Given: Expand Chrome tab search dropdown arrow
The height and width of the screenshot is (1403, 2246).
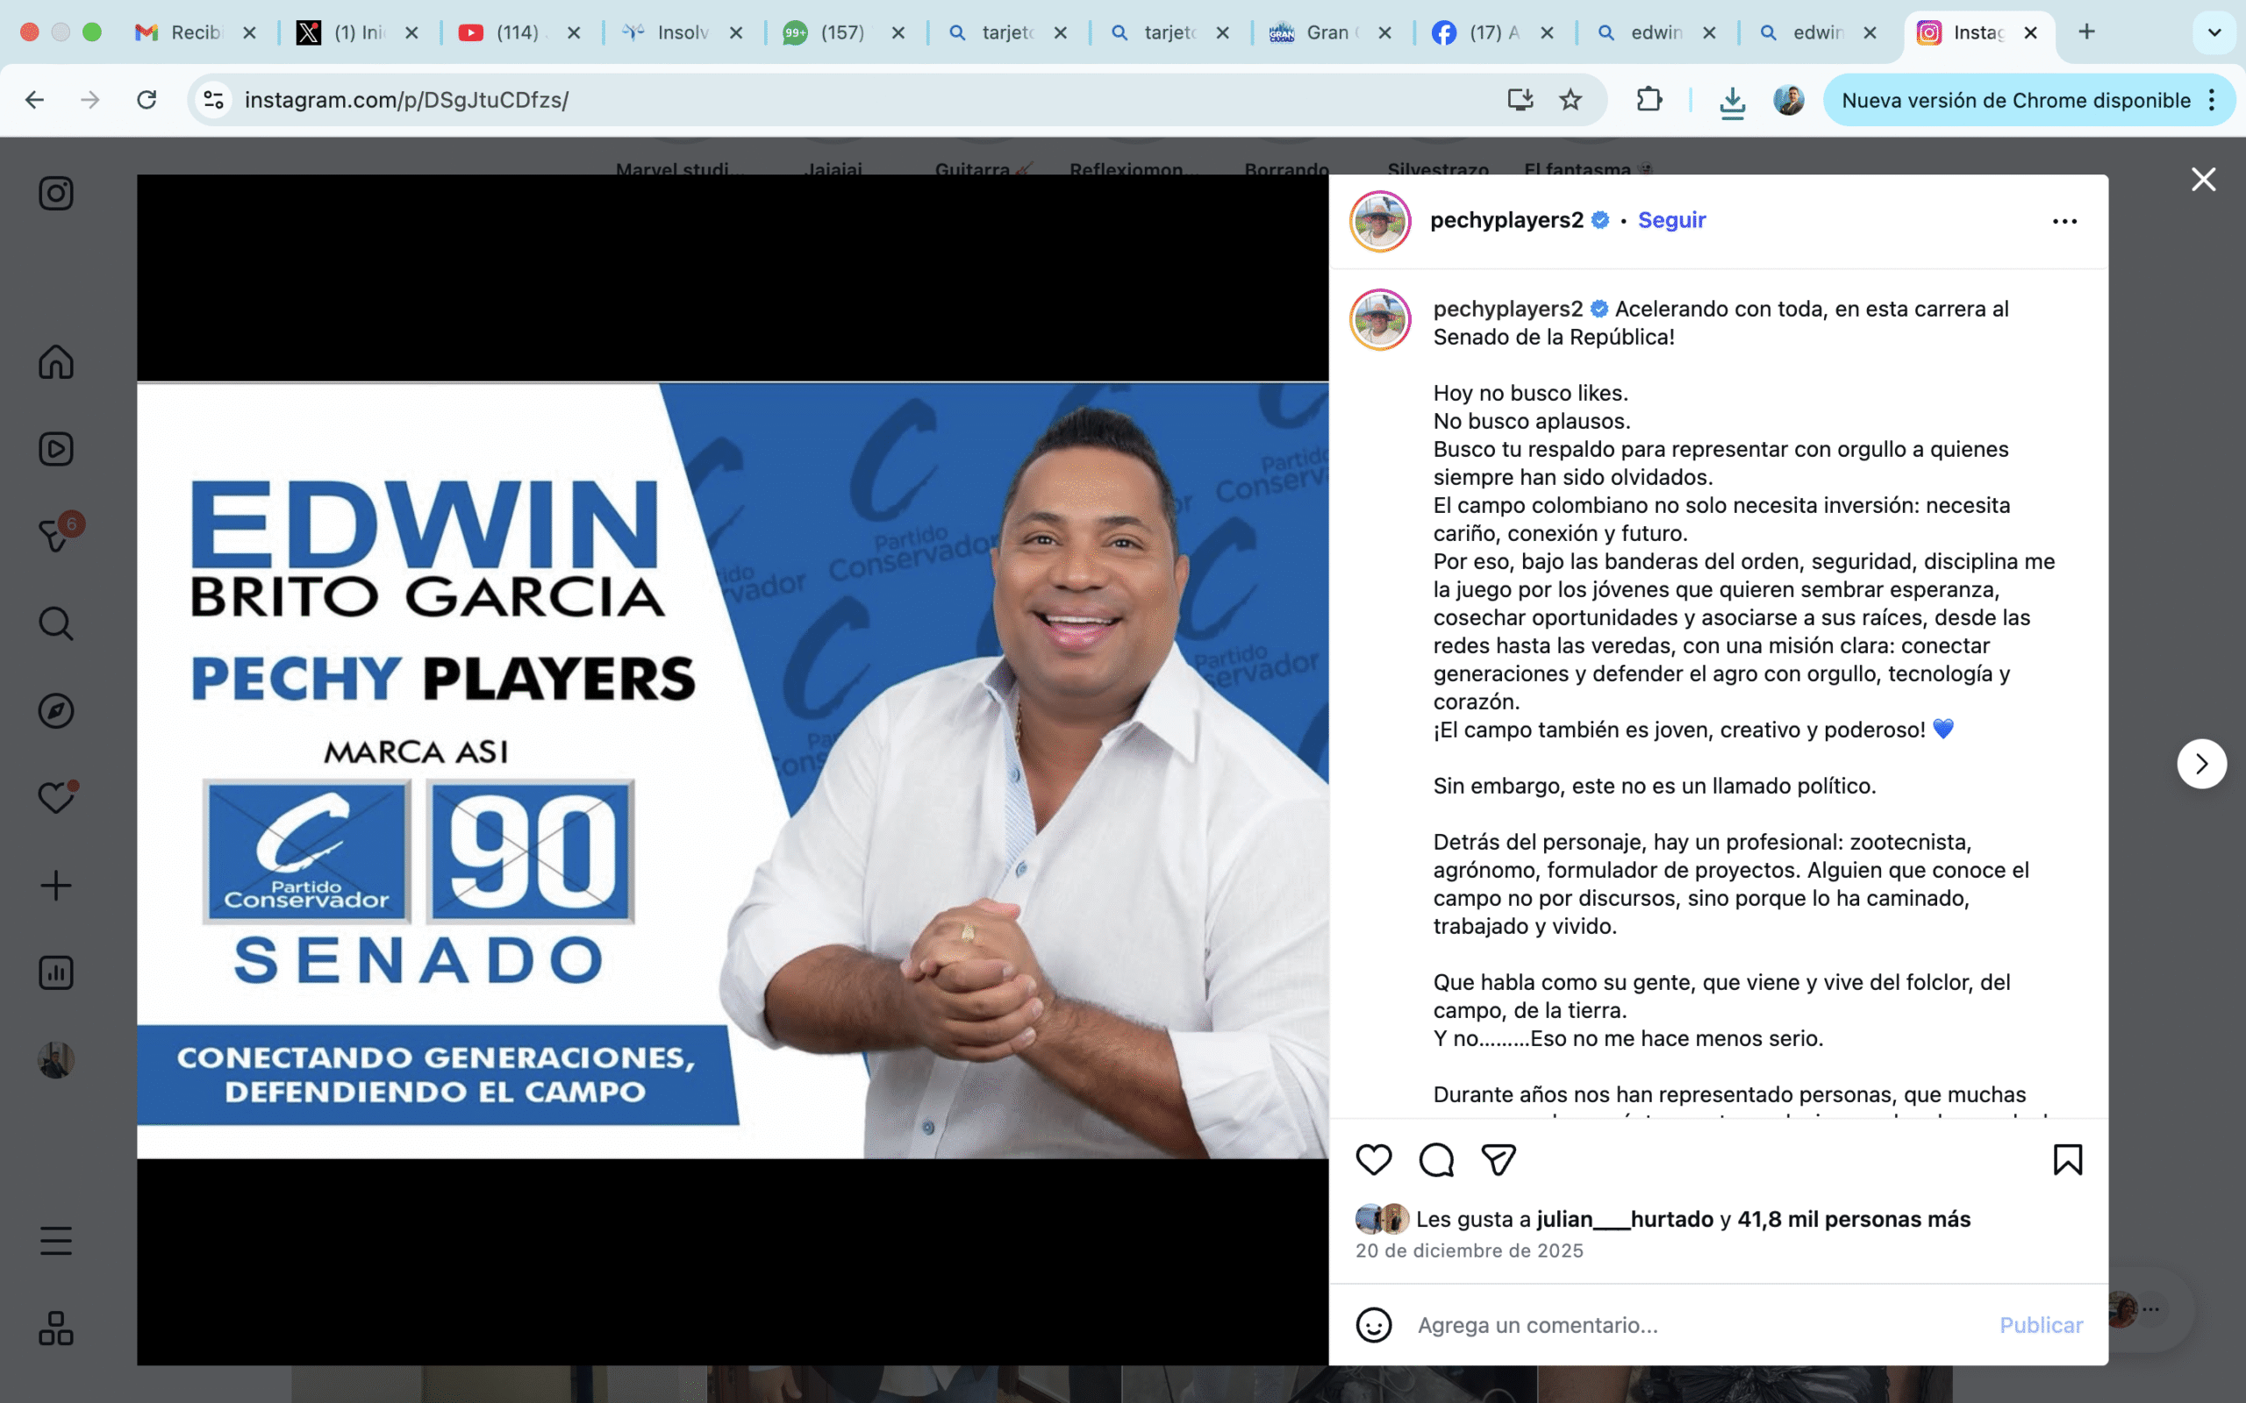Looking at the screenshot, I should pos(2214,32).
